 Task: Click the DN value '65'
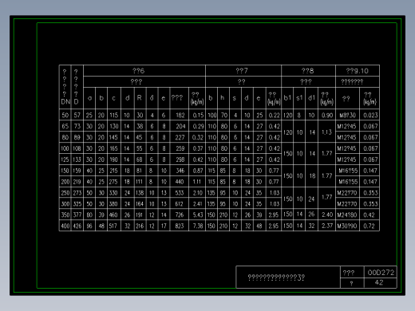point(65,126)
